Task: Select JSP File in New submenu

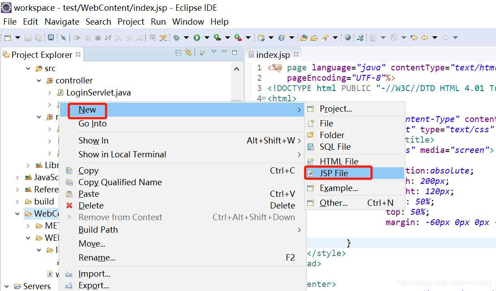Action: [x=355, y=174]
